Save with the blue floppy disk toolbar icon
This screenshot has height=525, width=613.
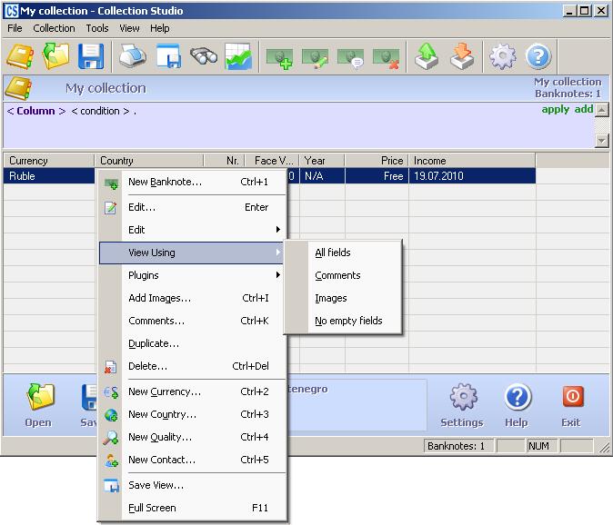[x=91, y=56]
